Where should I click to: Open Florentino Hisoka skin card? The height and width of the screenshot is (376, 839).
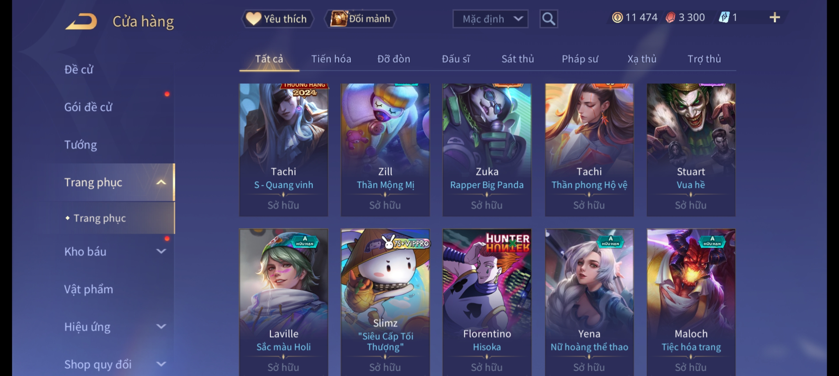coord(487,302)
